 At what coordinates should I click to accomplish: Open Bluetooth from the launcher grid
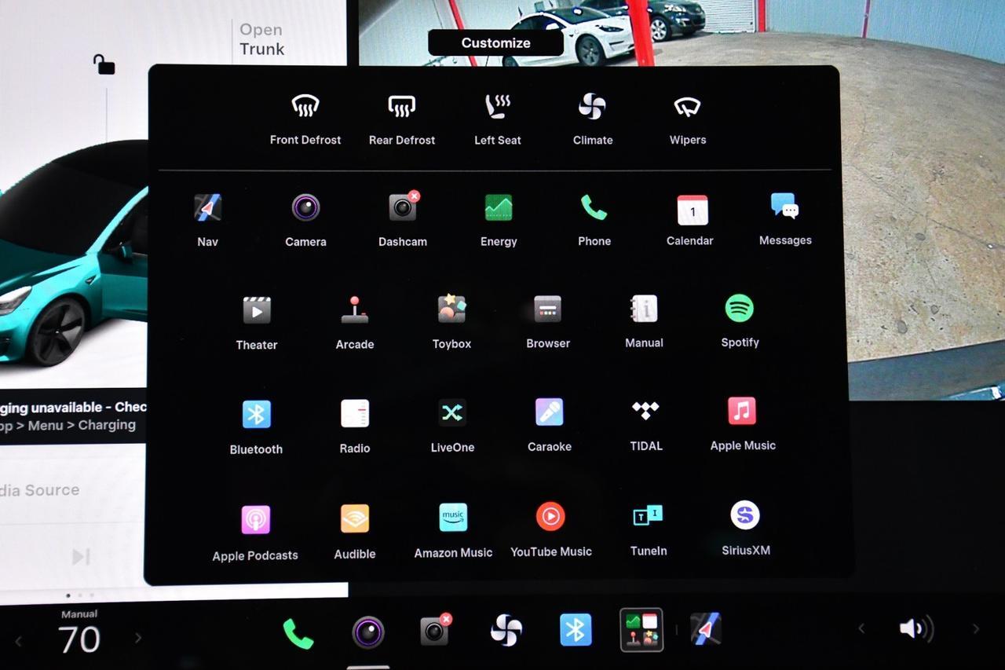(256, 428)
